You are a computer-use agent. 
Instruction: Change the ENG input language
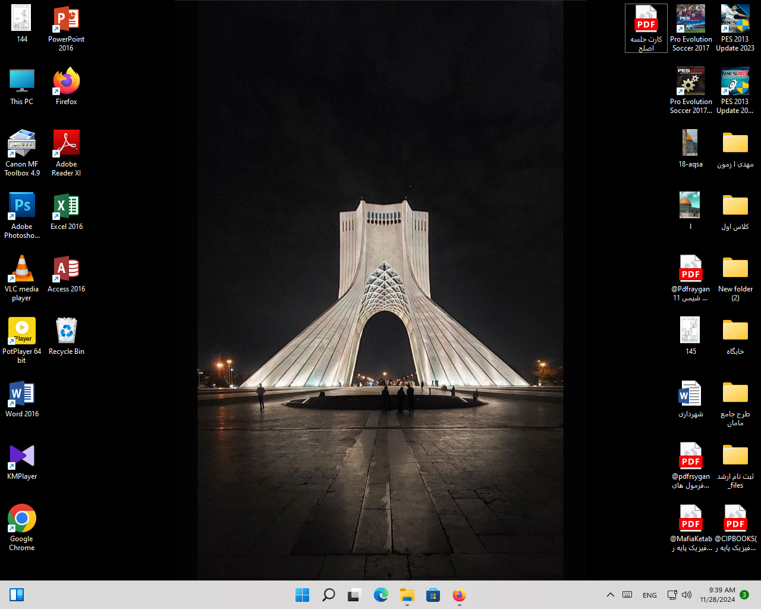click(650, 595)
